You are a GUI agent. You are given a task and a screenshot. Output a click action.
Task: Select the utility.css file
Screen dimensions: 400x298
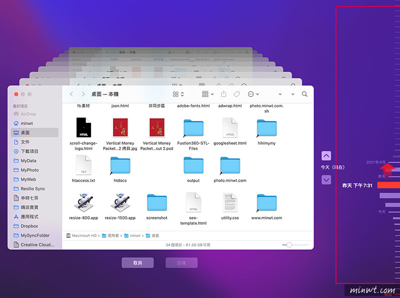tap(230, 203)
